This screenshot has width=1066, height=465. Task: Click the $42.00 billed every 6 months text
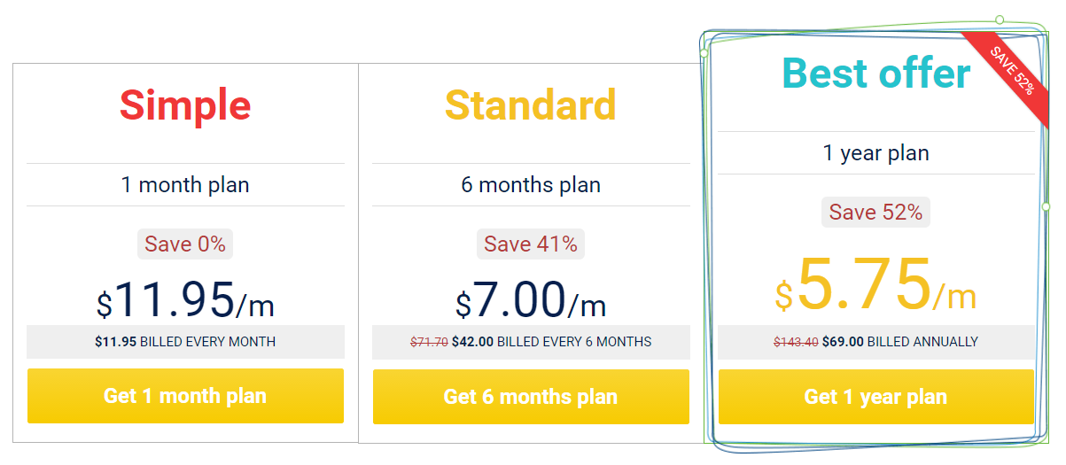point(551,342)
